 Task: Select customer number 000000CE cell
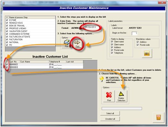tap(14, 64)
